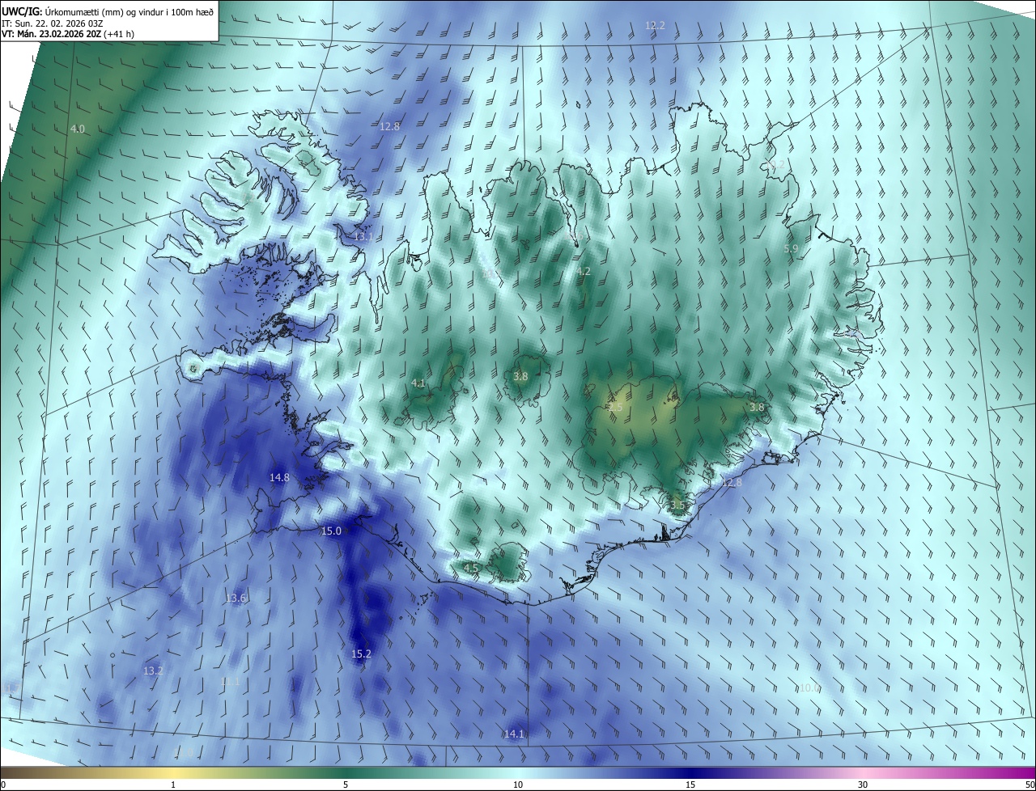Click the 3.5 value label
This screenshot has width=1036, height=791.
click(x=677, y=505)
